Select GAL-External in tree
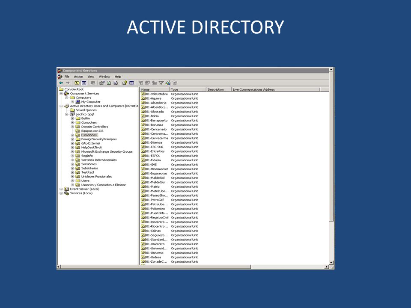Screen dimensions: 411x308 91,143
